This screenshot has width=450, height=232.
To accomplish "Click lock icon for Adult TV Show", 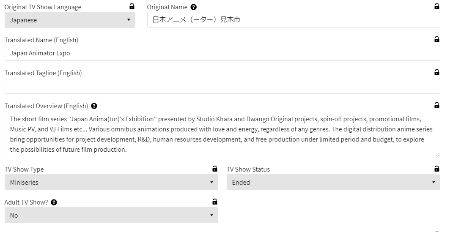I will coord(215,202).
